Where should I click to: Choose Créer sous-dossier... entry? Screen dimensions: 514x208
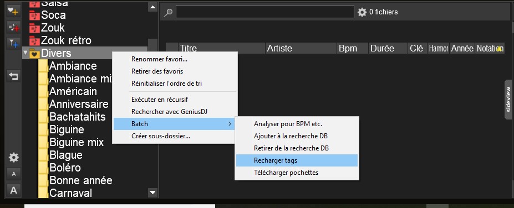[174, 136]
